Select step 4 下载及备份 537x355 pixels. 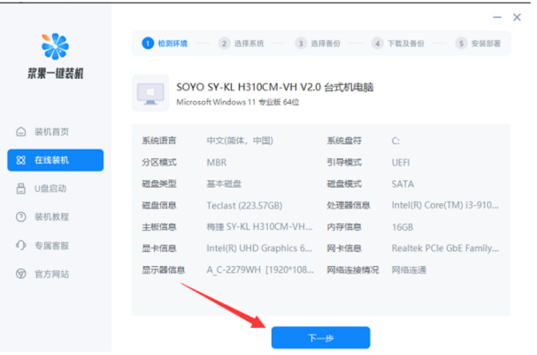point(398,43)
